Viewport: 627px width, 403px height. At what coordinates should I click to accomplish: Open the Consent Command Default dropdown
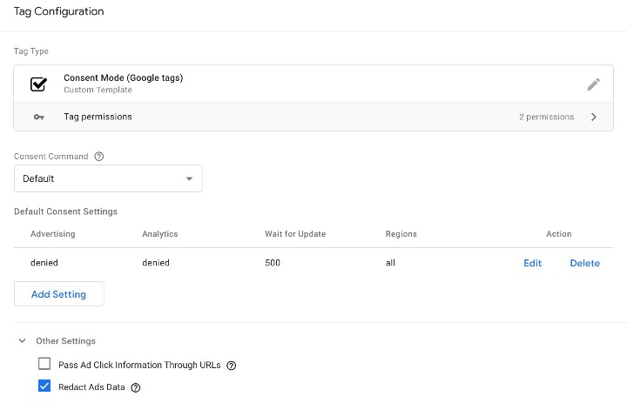tap(108, 178)
